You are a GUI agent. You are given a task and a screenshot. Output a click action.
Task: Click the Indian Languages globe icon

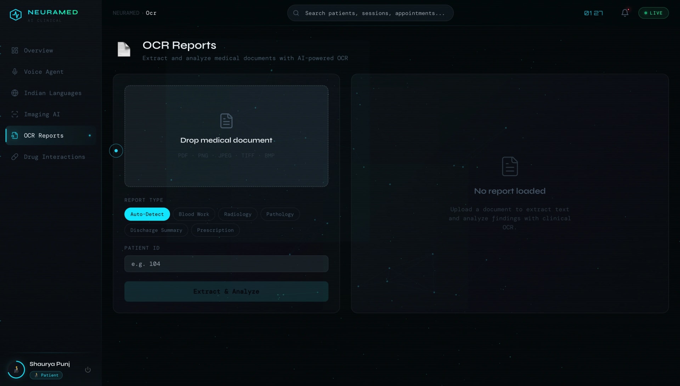coord(15,93)
